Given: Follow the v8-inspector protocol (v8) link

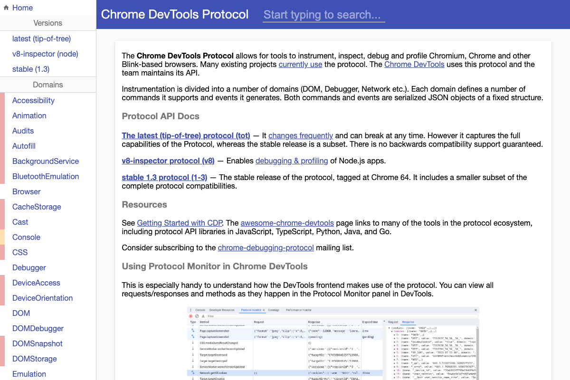Looking at the screenshot, I should 168,160.
